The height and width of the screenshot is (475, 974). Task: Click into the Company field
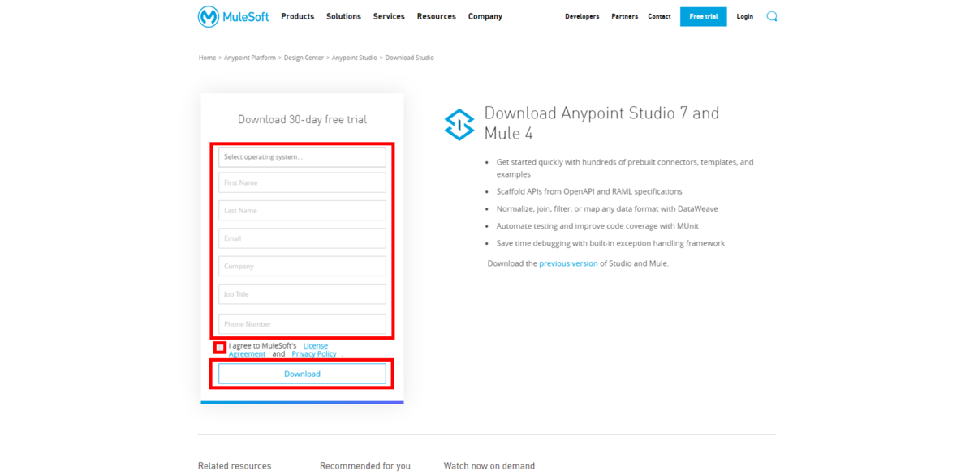302,266
